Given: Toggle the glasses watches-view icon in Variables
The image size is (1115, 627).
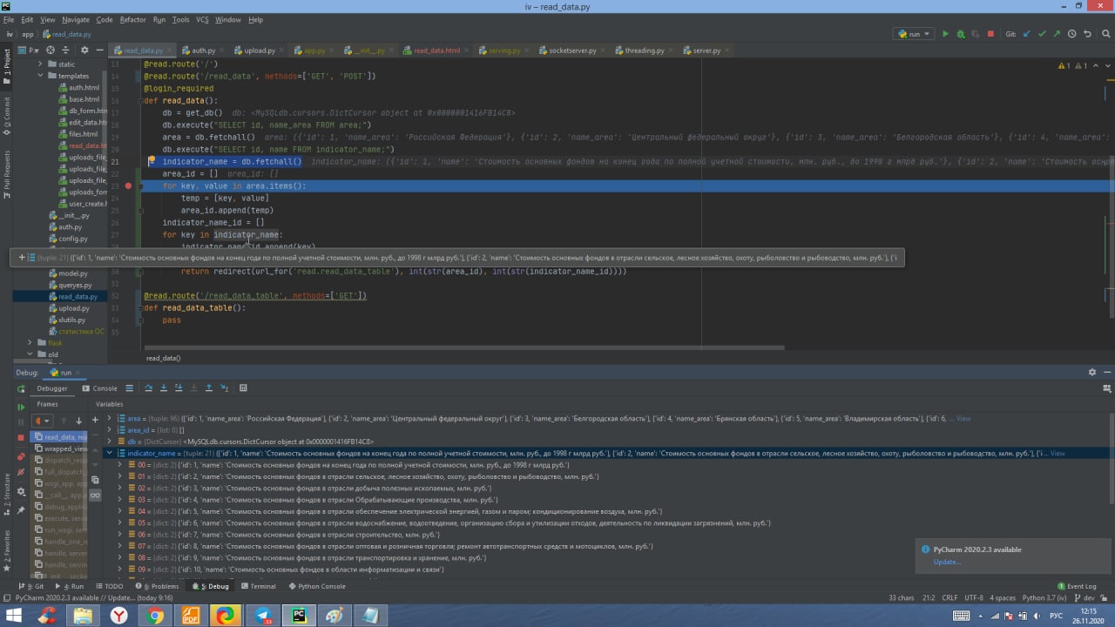Looking at the screenshot, I should click(x=95, y=495).
